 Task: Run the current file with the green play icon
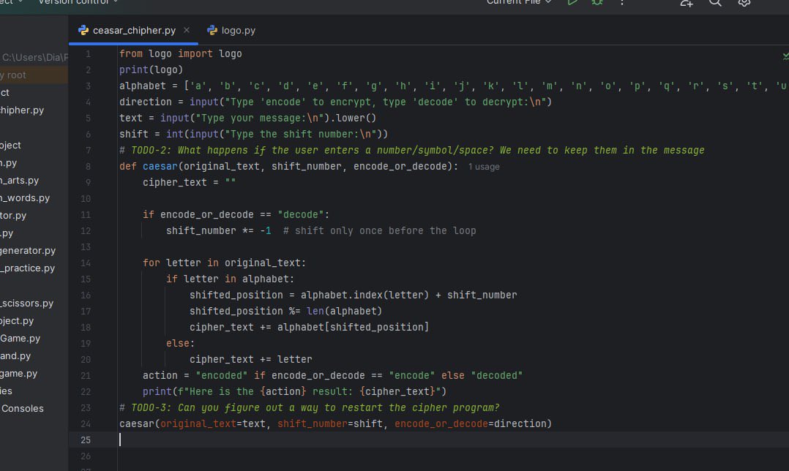coord(572,2)
